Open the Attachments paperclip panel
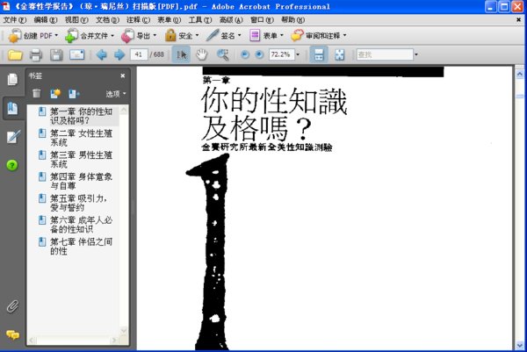The width and height of the screenshot is (527, 352). [x=12, y=306]
